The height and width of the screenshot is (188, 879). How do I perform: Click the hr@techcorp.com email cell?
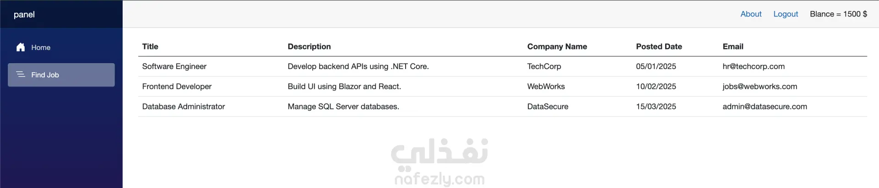point(754,66)
